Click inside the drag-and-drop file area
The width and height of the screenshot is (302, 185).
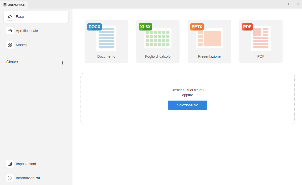coord(187,116)
